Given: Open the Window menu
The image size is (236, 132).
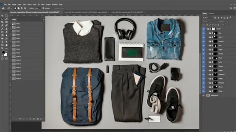Looking at the screenshot, I should click(55, 5).
